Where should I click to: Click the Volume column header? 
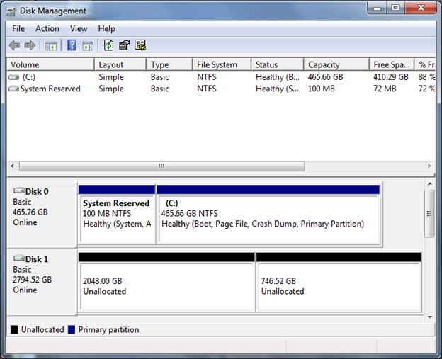pyautogui.click(x=50, y=64)
